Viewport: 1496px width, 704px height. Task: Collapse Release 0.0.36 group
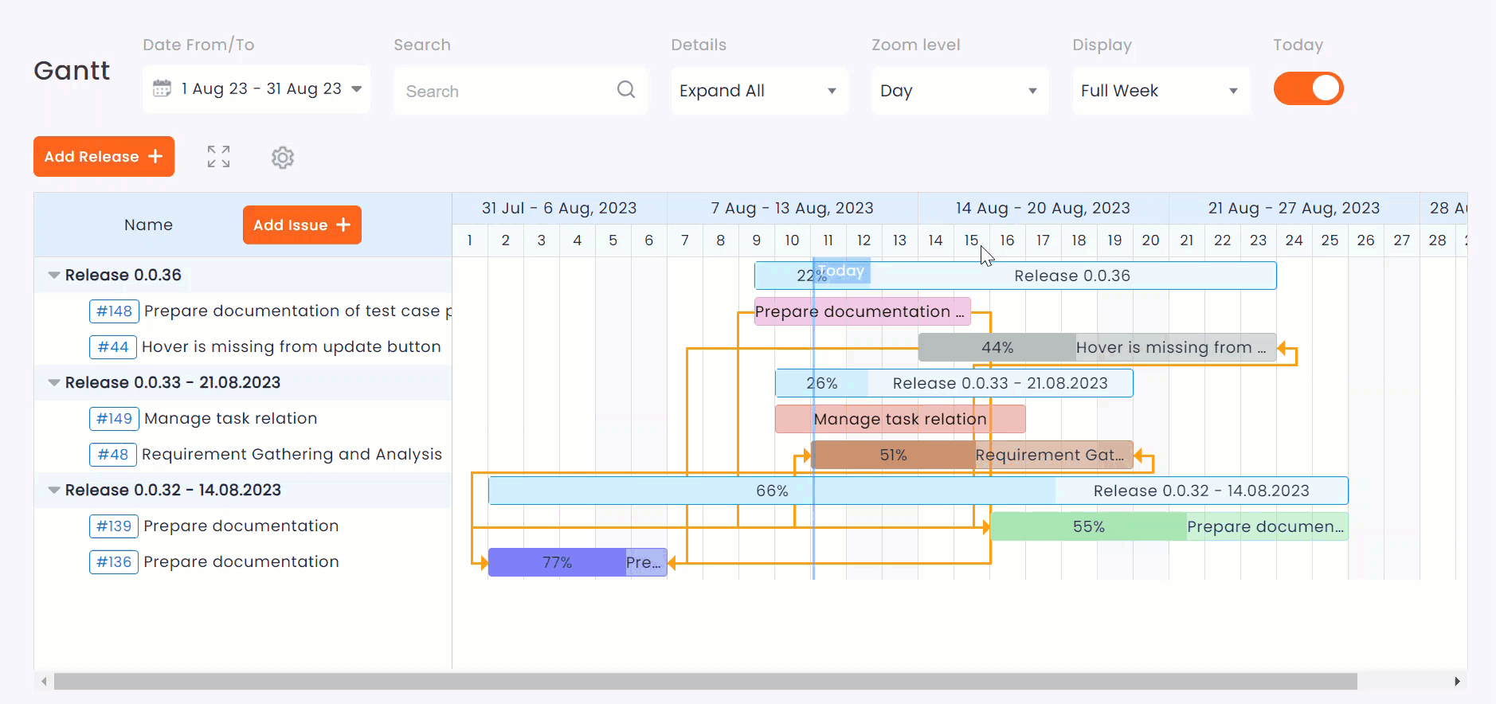coord(54,276)
